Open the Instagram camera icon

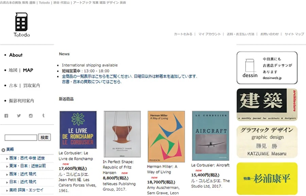tap(31, 116)
